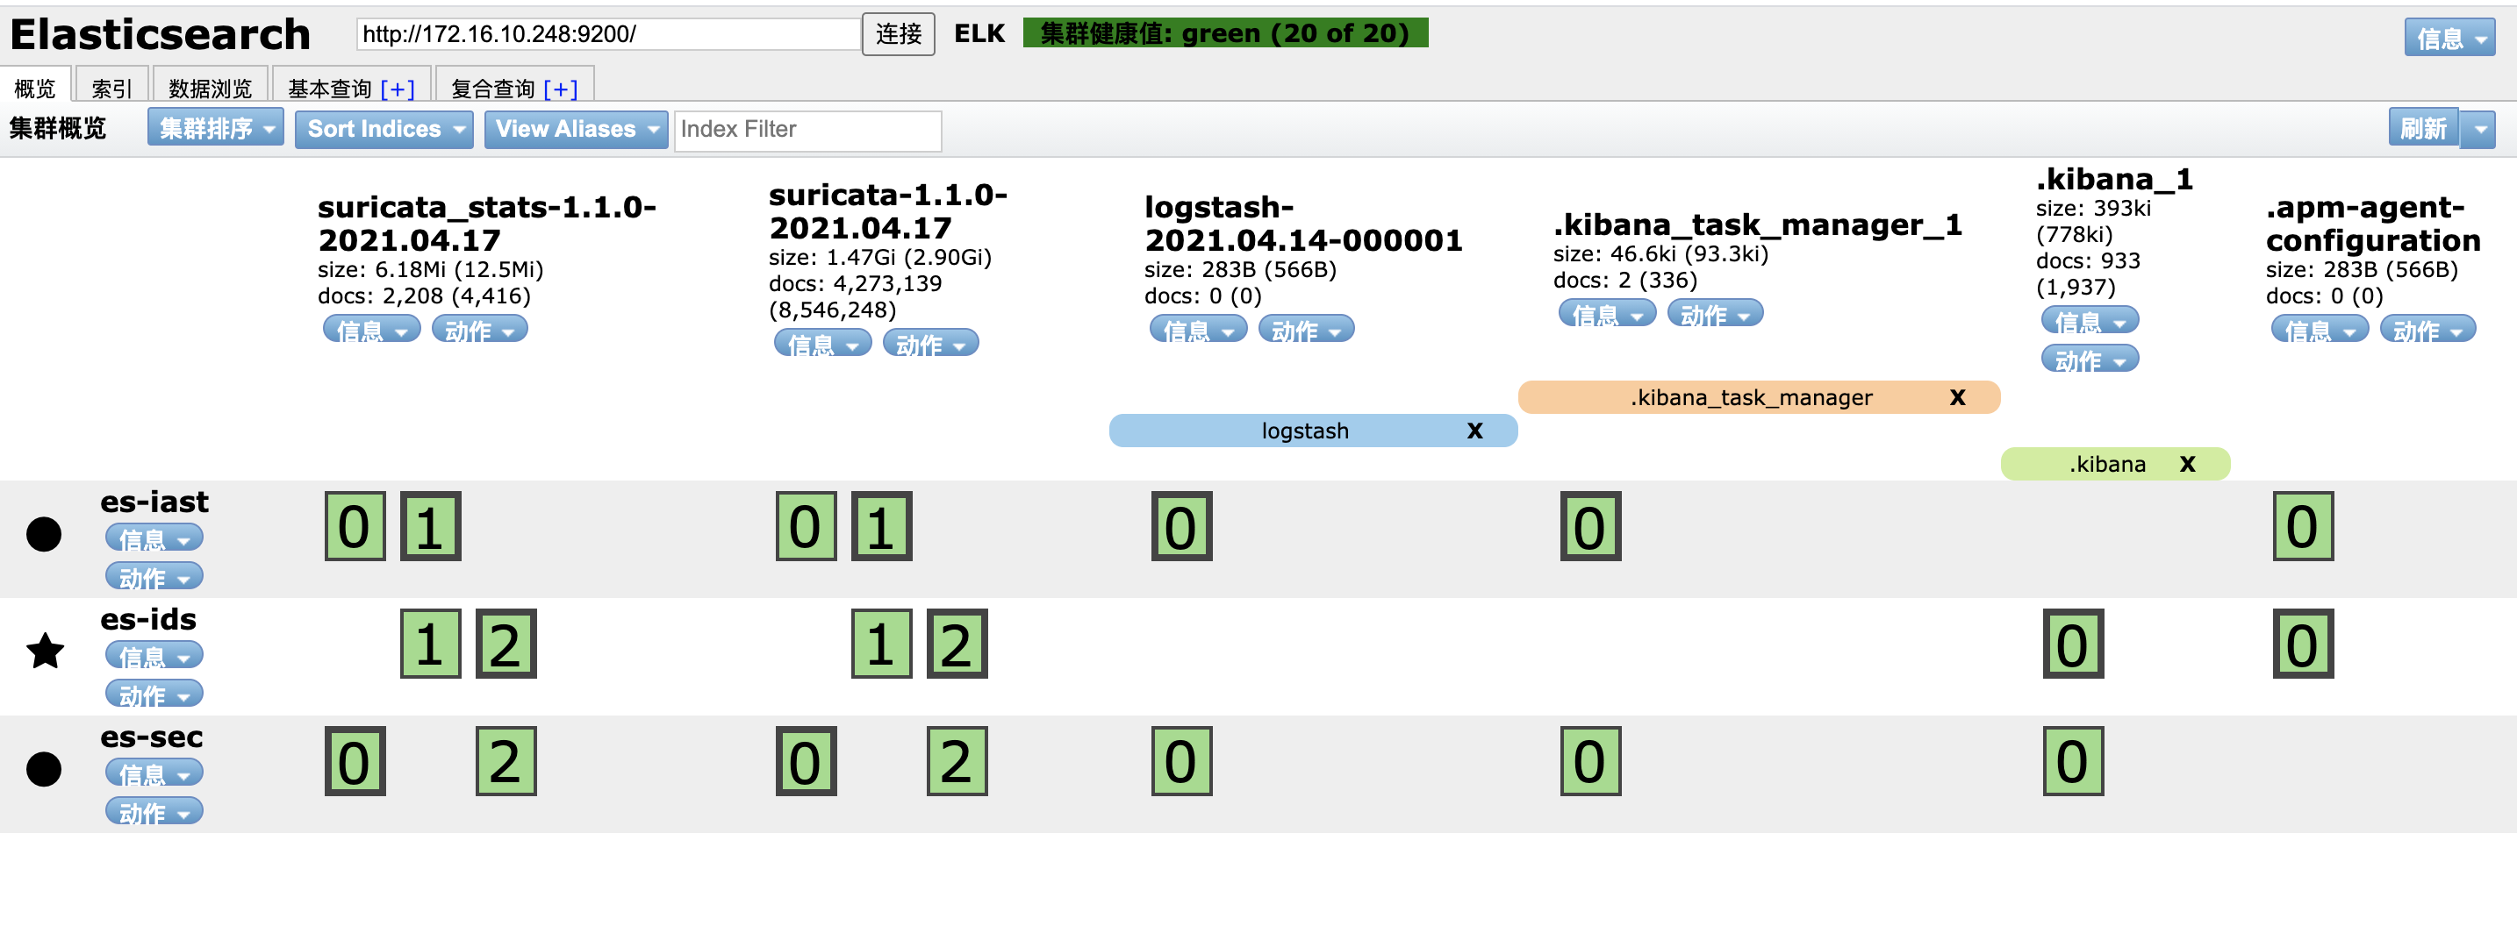2517x940 pixels.
Task: Open the View Aliases dropdown
Action: pyautogui.click(x=576, y=128)
